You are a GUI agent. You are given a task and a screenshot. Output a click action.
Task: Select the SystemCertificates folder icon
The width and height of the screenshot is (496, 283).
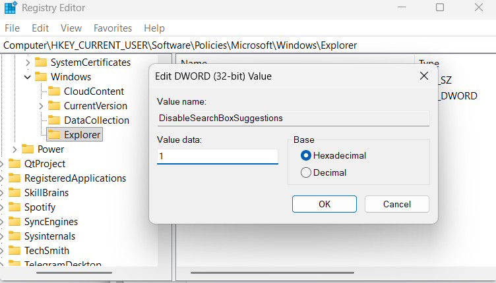click(41, 62)
